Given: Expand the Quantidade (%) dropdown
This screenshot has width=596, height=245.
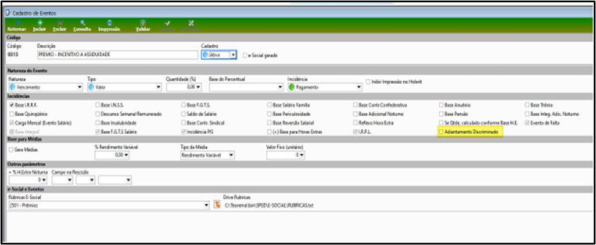Looking at the screenshot, I should 199,87.
